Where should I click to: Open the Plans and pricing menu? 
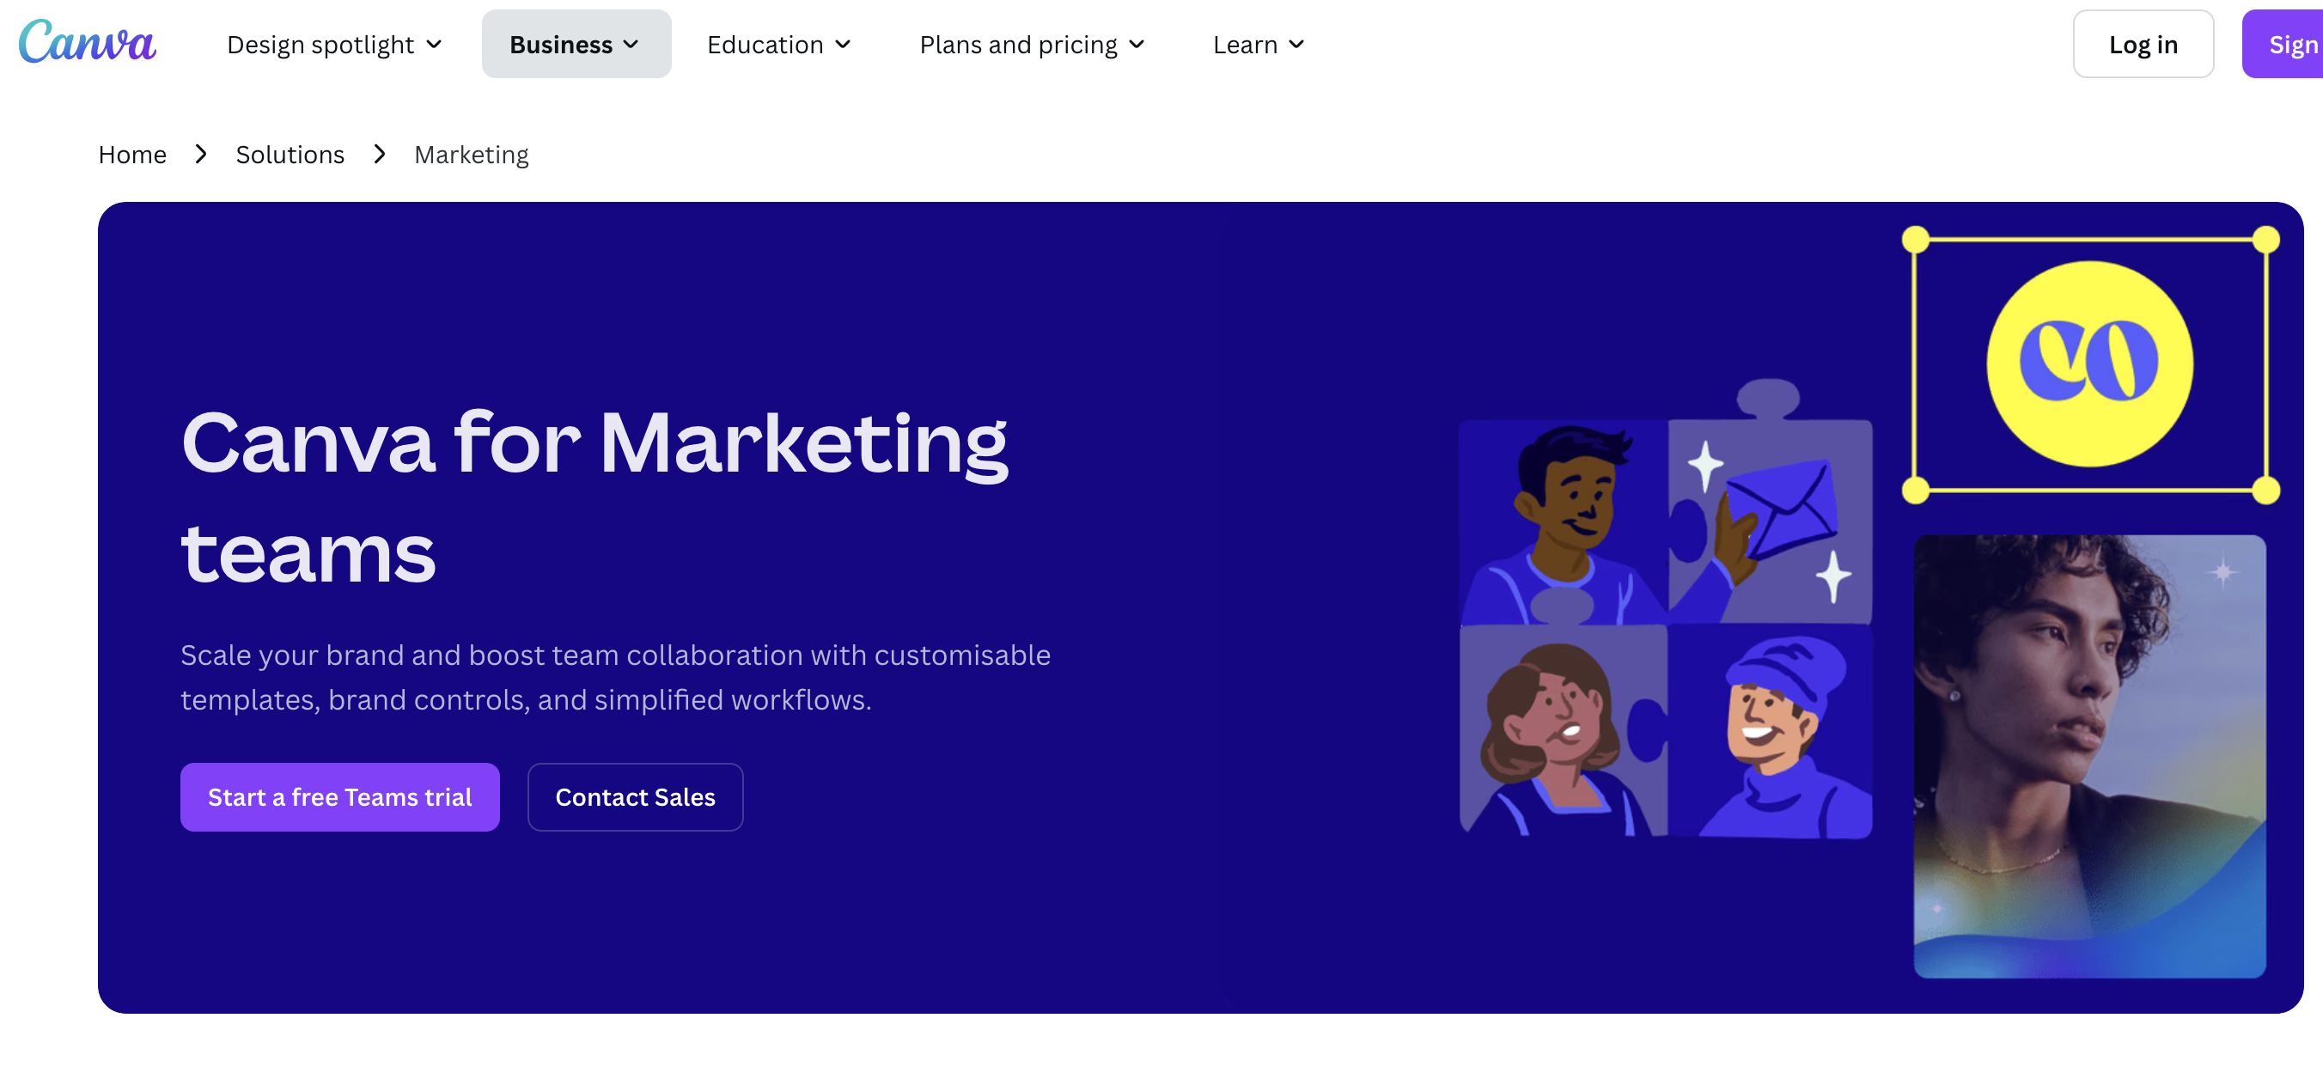[x=1032, y=44]
